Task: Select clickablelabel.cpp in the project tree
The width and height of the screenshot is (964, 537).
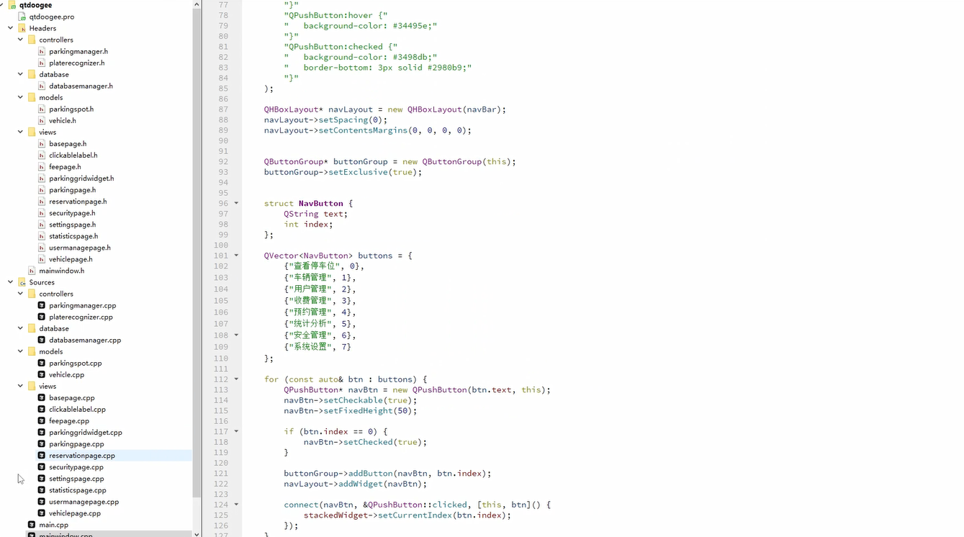Action: tap(77, 409)
